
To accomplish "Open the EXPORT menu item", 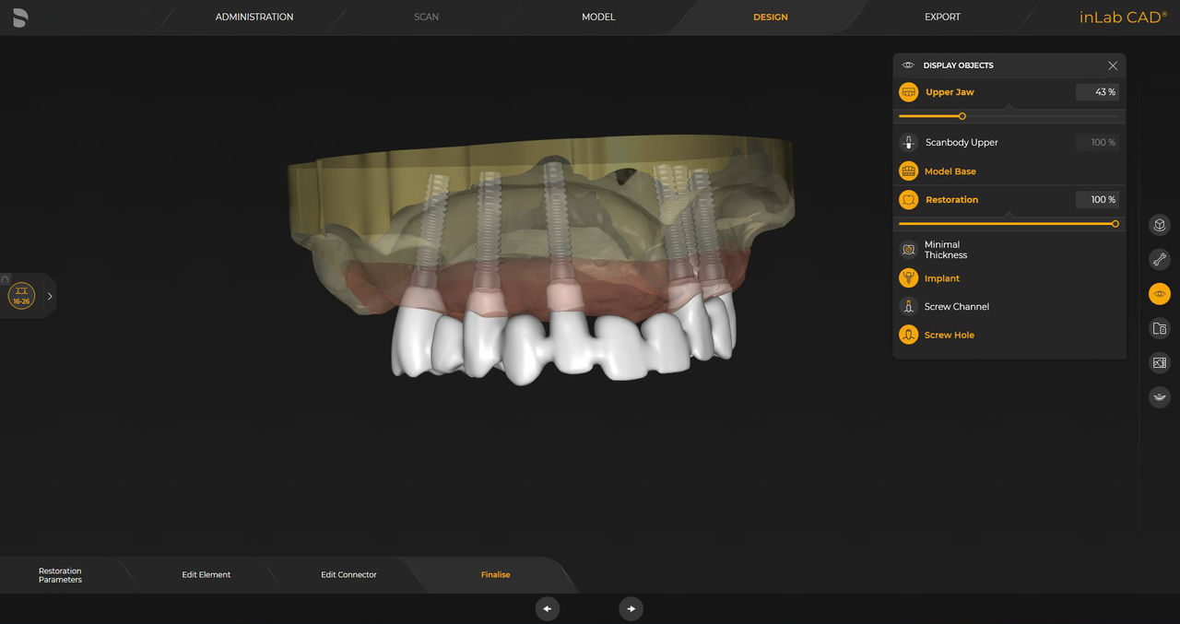I will click(942, 17).
